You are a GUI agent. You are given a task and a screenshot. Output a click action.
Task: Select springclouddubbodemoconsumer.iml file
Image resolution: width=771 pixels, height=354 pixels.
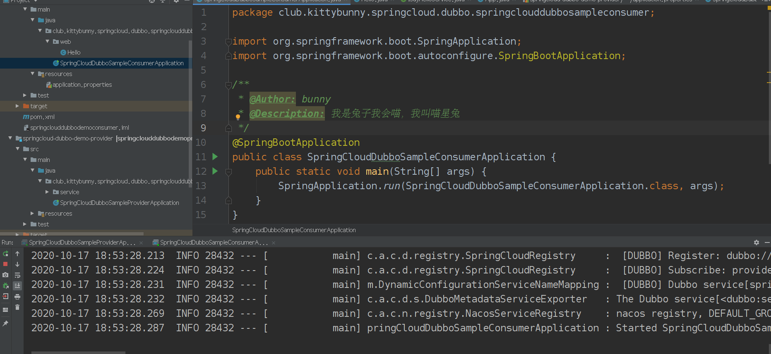click(79, 128)
